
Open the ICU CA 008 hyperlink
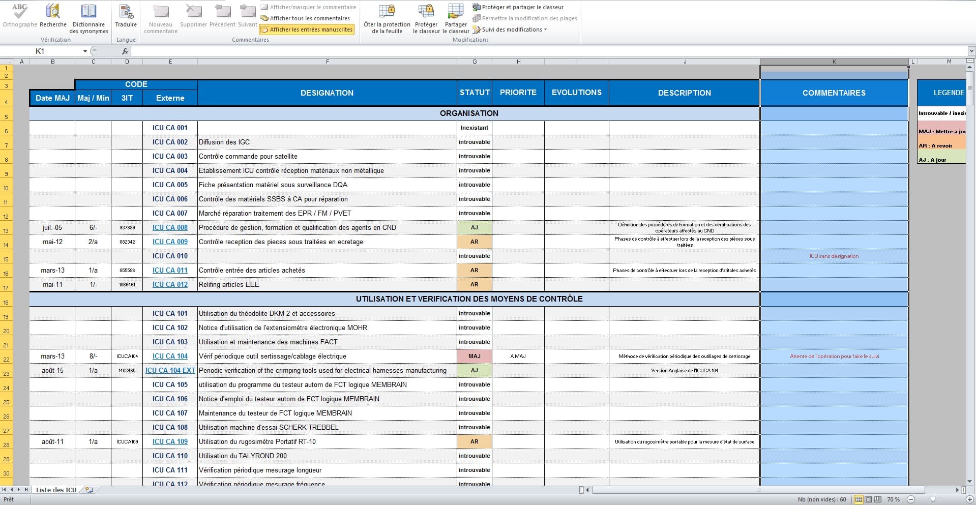pyautogui.click(x=170, y=228)
